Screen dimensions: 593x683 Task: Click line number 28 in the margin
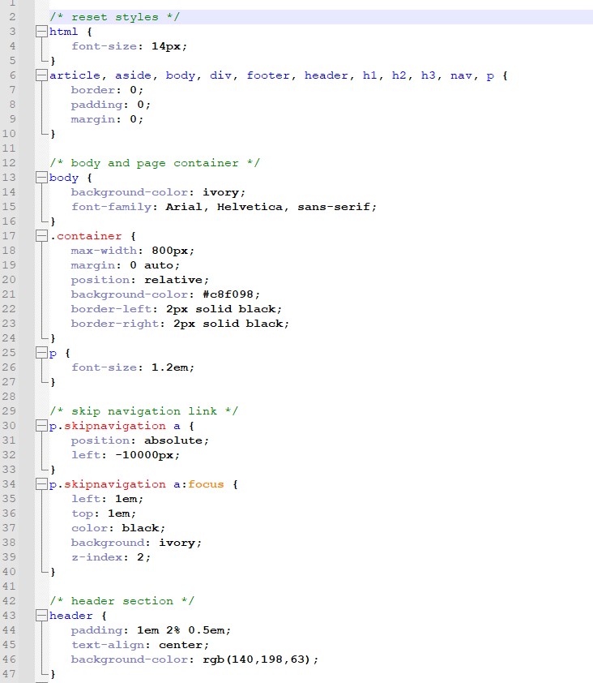9,397
